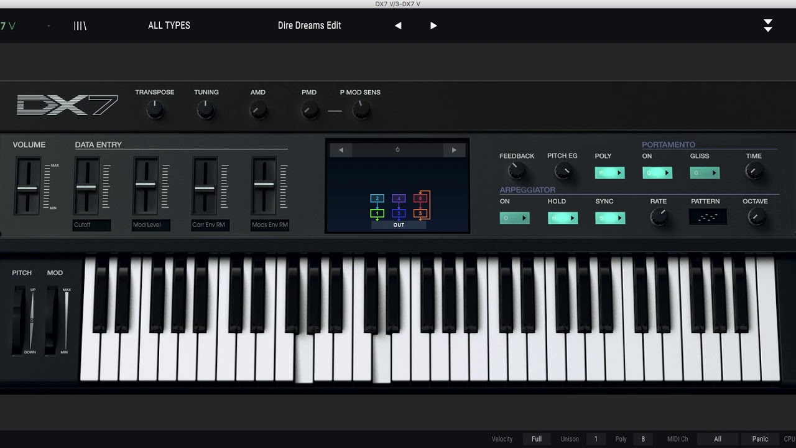Screen dimensions: 796x448
Task: Click the Cutoff data entry slider
Action: [86, 186]
